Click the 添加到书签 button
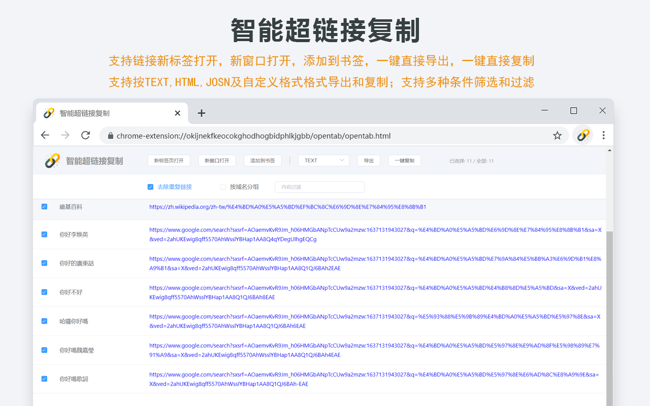Image resolution: width=650 pixels, height=406 pixels. pos(263,160)
